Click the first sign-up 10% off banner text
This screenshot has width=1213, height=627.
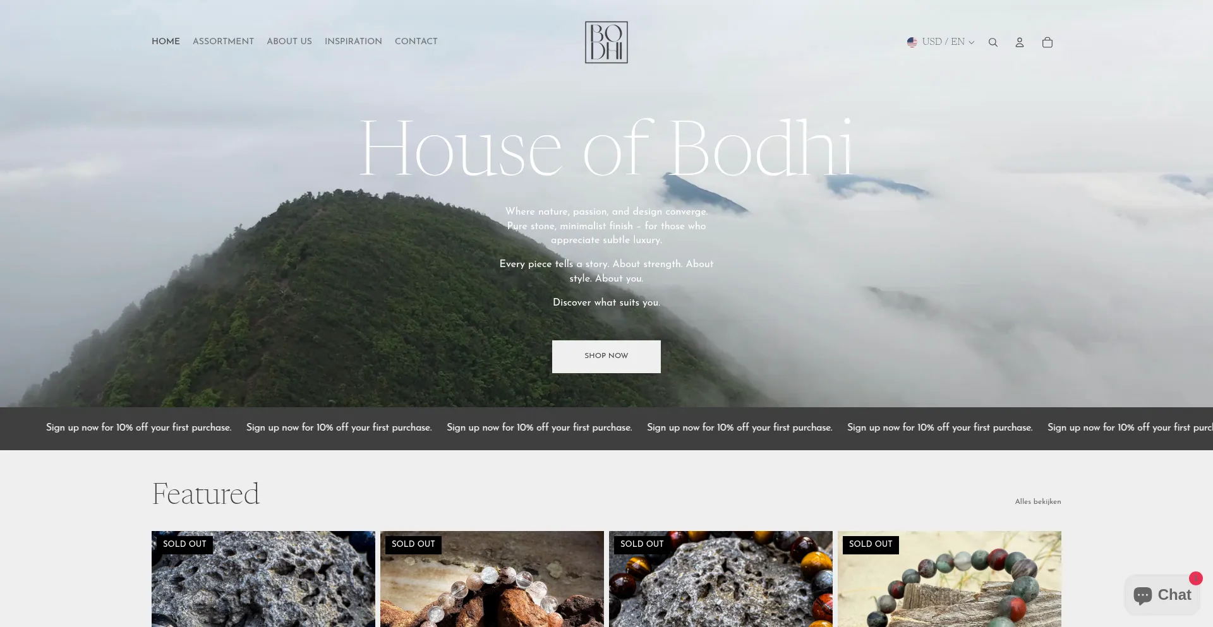[x=139, y=427]
